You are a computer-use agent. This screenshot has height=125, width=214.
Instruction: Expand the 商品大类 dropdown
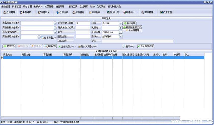click(x=55, y=23)
